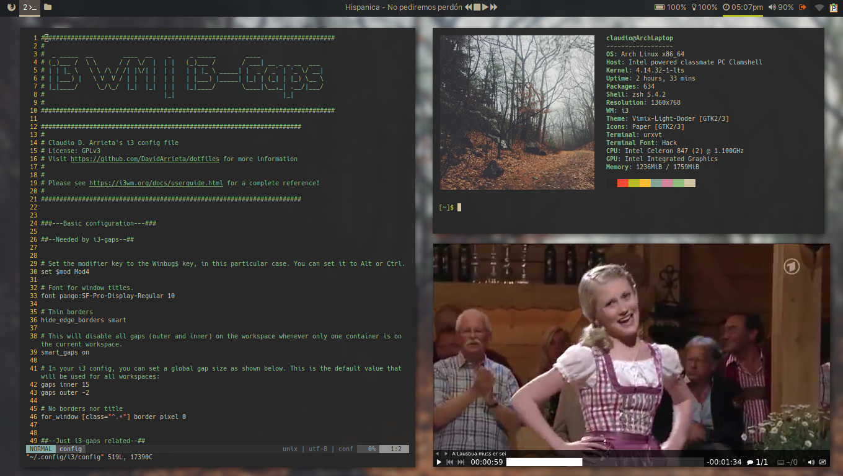The image size is (843, 476).
Task: Click the lightbulb brightness 100% indicator
Action: point(704,7)
